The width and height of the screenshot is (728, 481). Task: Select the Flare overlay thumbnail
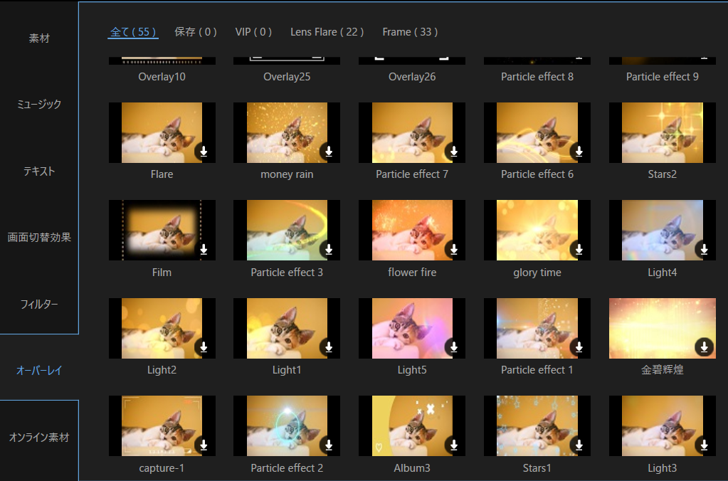tap(162, 133)
